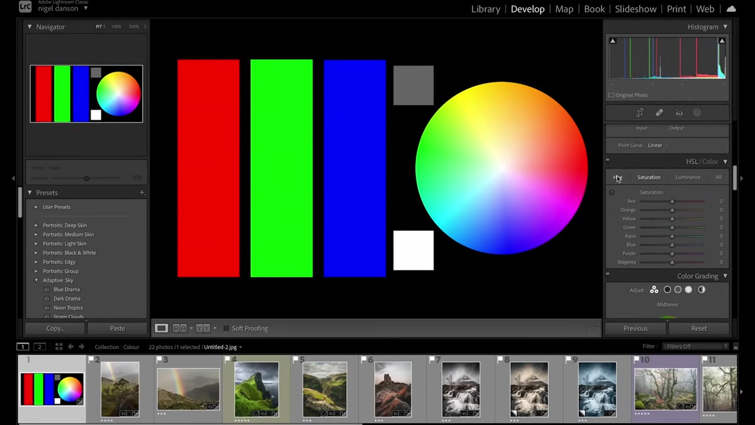This screenshot has height=425, width=755.
Task: Set Navigator zoom to FIT
Action: tap(99, 27)
